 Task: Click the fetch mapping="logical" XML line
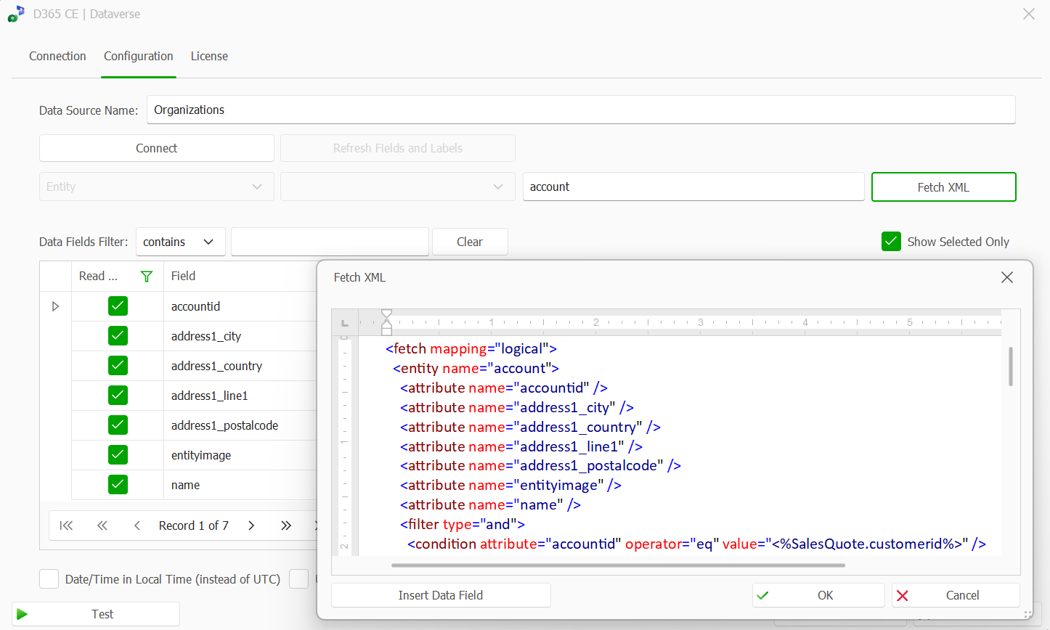click(471, 348)
